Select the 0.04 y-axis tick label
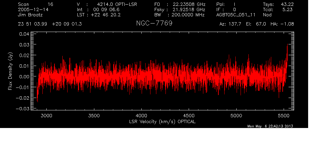 pos(24,34)
